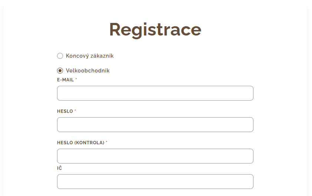
Task: Click the IČ field label
Action: coord(59,168)
